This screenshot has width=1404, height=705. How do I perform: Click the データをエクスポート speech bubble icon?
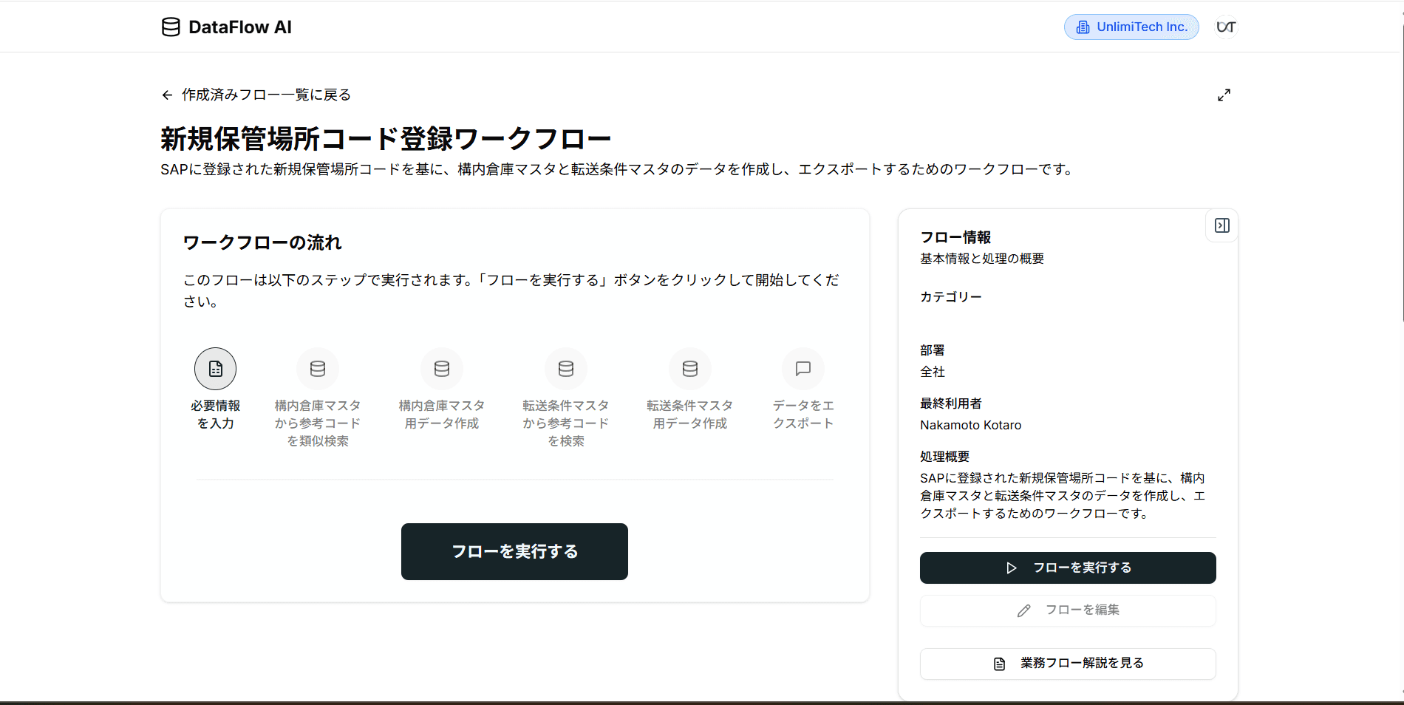click(x=803, y=369)
